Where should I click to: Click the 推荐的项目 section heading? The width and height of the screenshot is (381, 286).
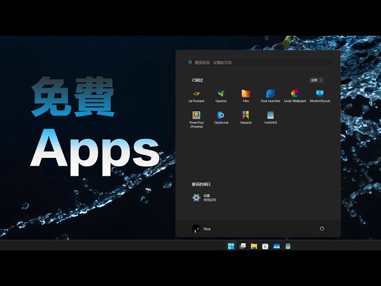(201, 184)
